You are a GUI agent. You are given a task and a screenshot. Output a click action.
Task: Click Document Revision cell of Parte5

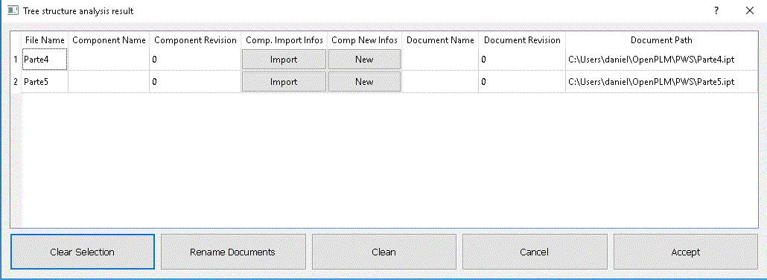[523, 82]
